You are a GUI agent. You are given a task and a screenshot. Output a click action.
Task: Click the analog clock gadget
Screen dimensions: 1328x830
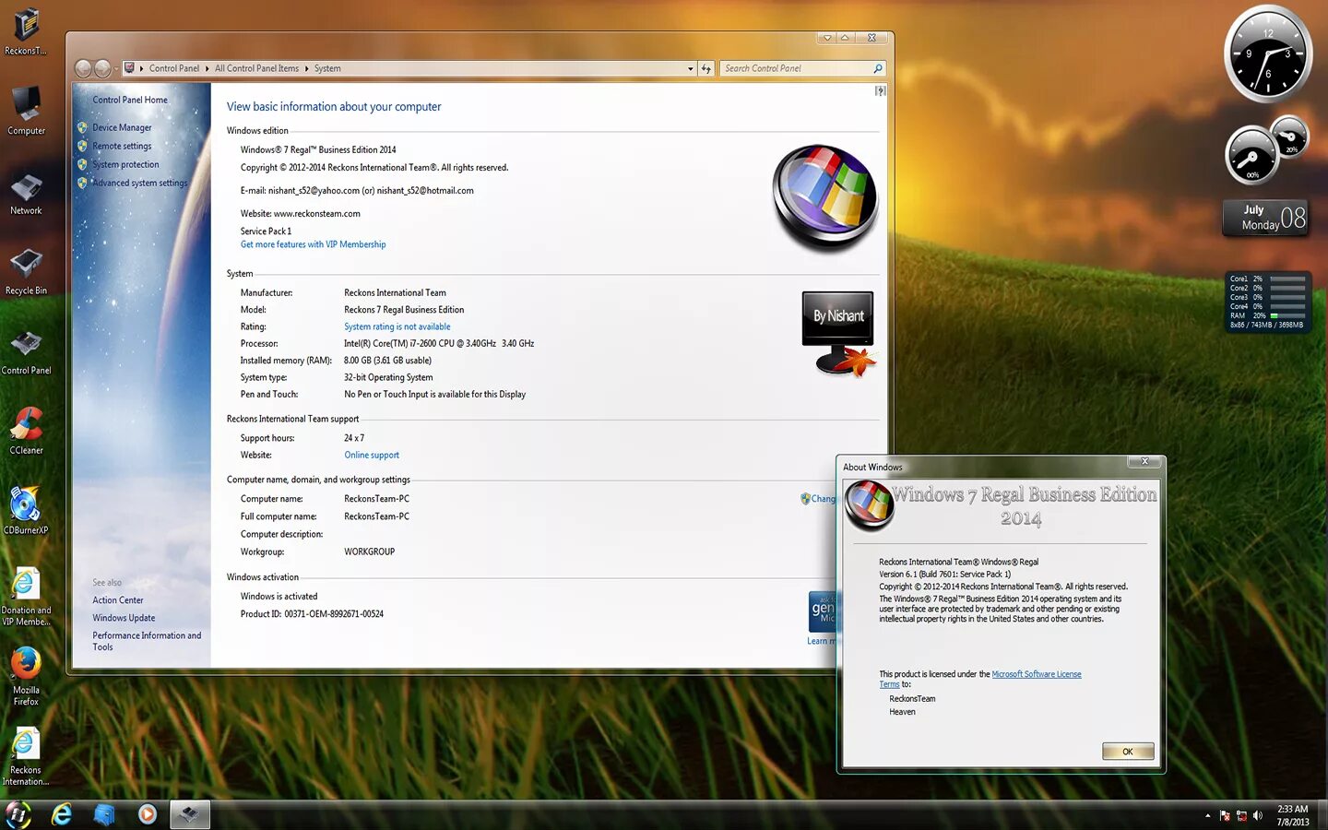1268,53
